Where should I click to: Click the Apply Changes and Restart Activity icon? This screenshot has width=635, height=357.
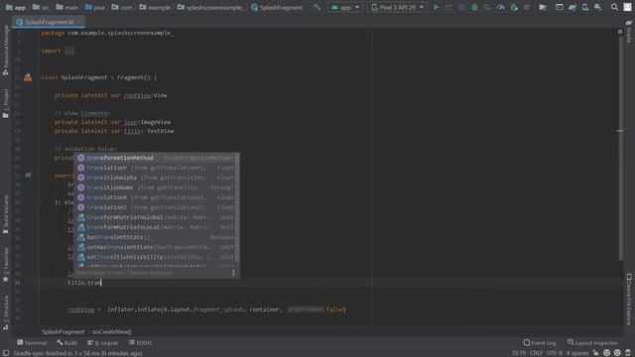(448, 7)
